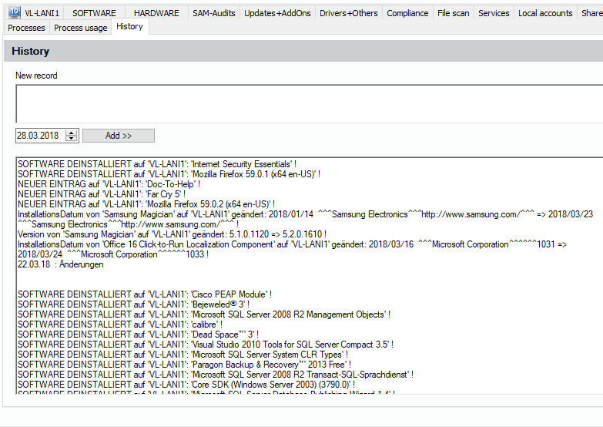Image resolution: width=603 pixels, height=427 pixels.
Task: Switch to the SOFTWARE tab
Action: point(94,13)
